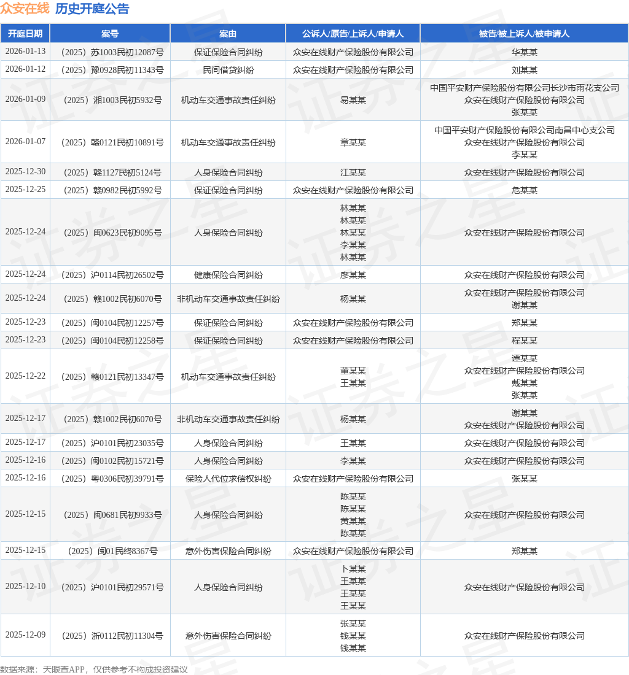Select case number 粤0306民初39791号
Screen dimensions: 629x675
112,478
